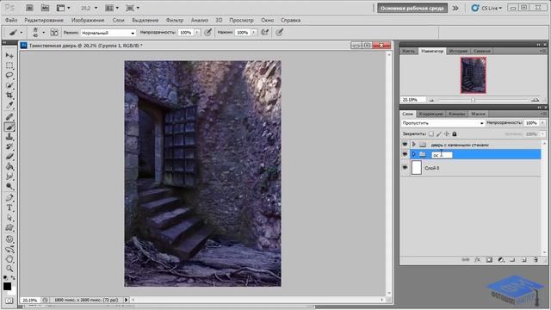The height and width of the screenshot is (310, 551).
Task: Launch Bridge from the application bar
Action: 29,8
